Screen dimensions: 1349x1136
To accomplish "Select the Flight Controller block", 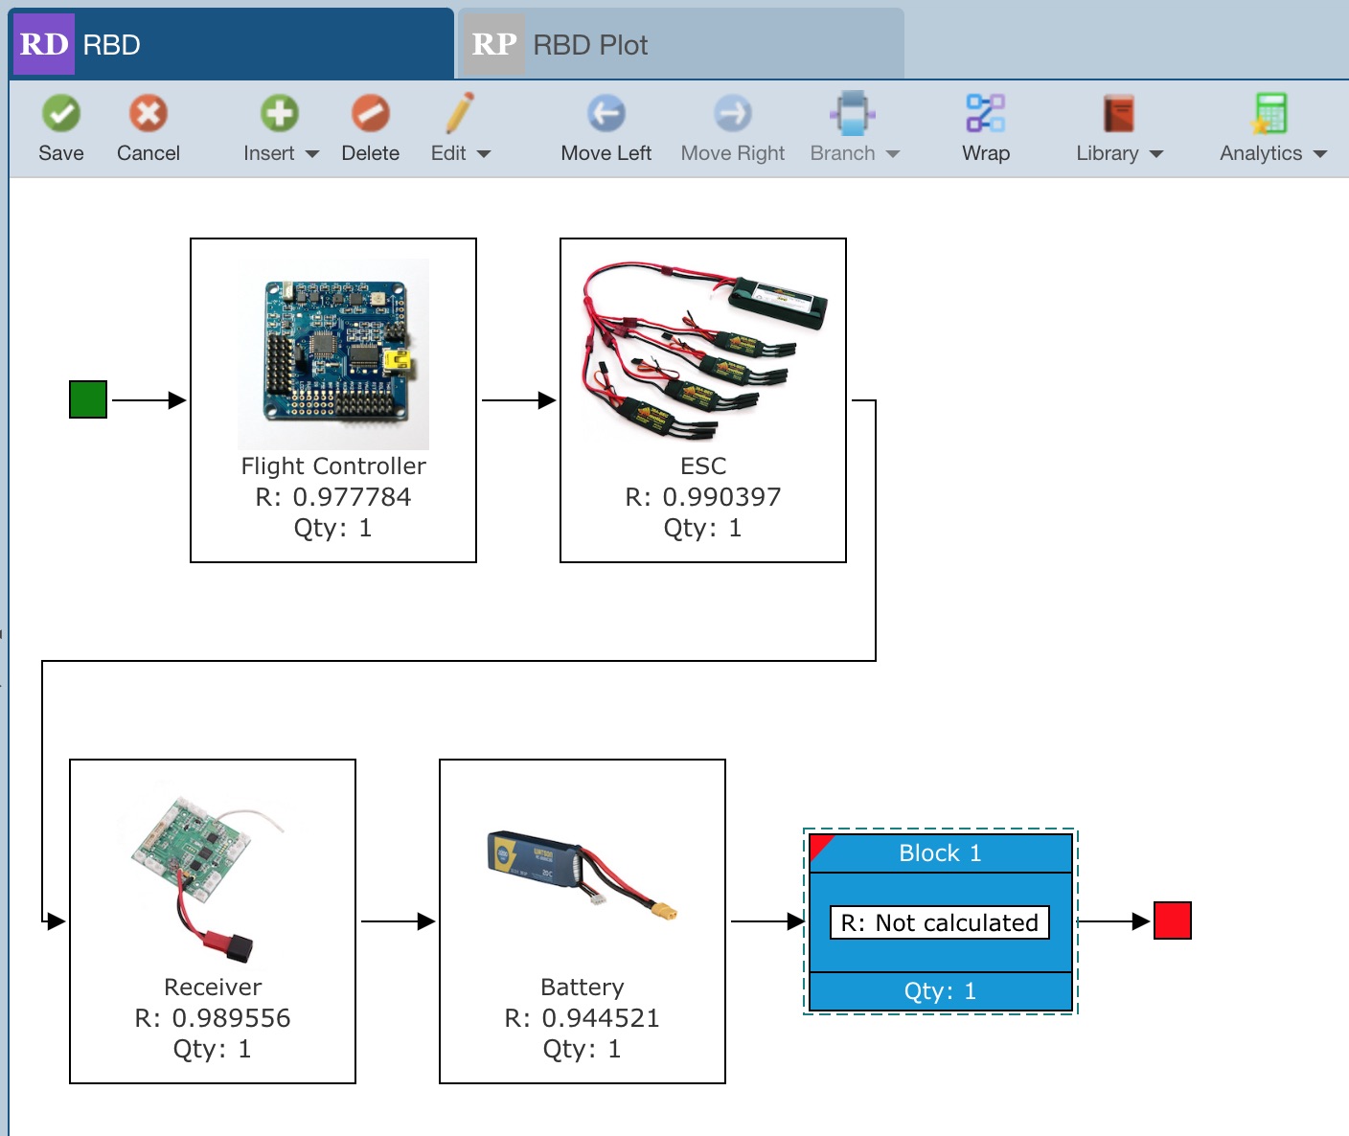I will (332, 399).
